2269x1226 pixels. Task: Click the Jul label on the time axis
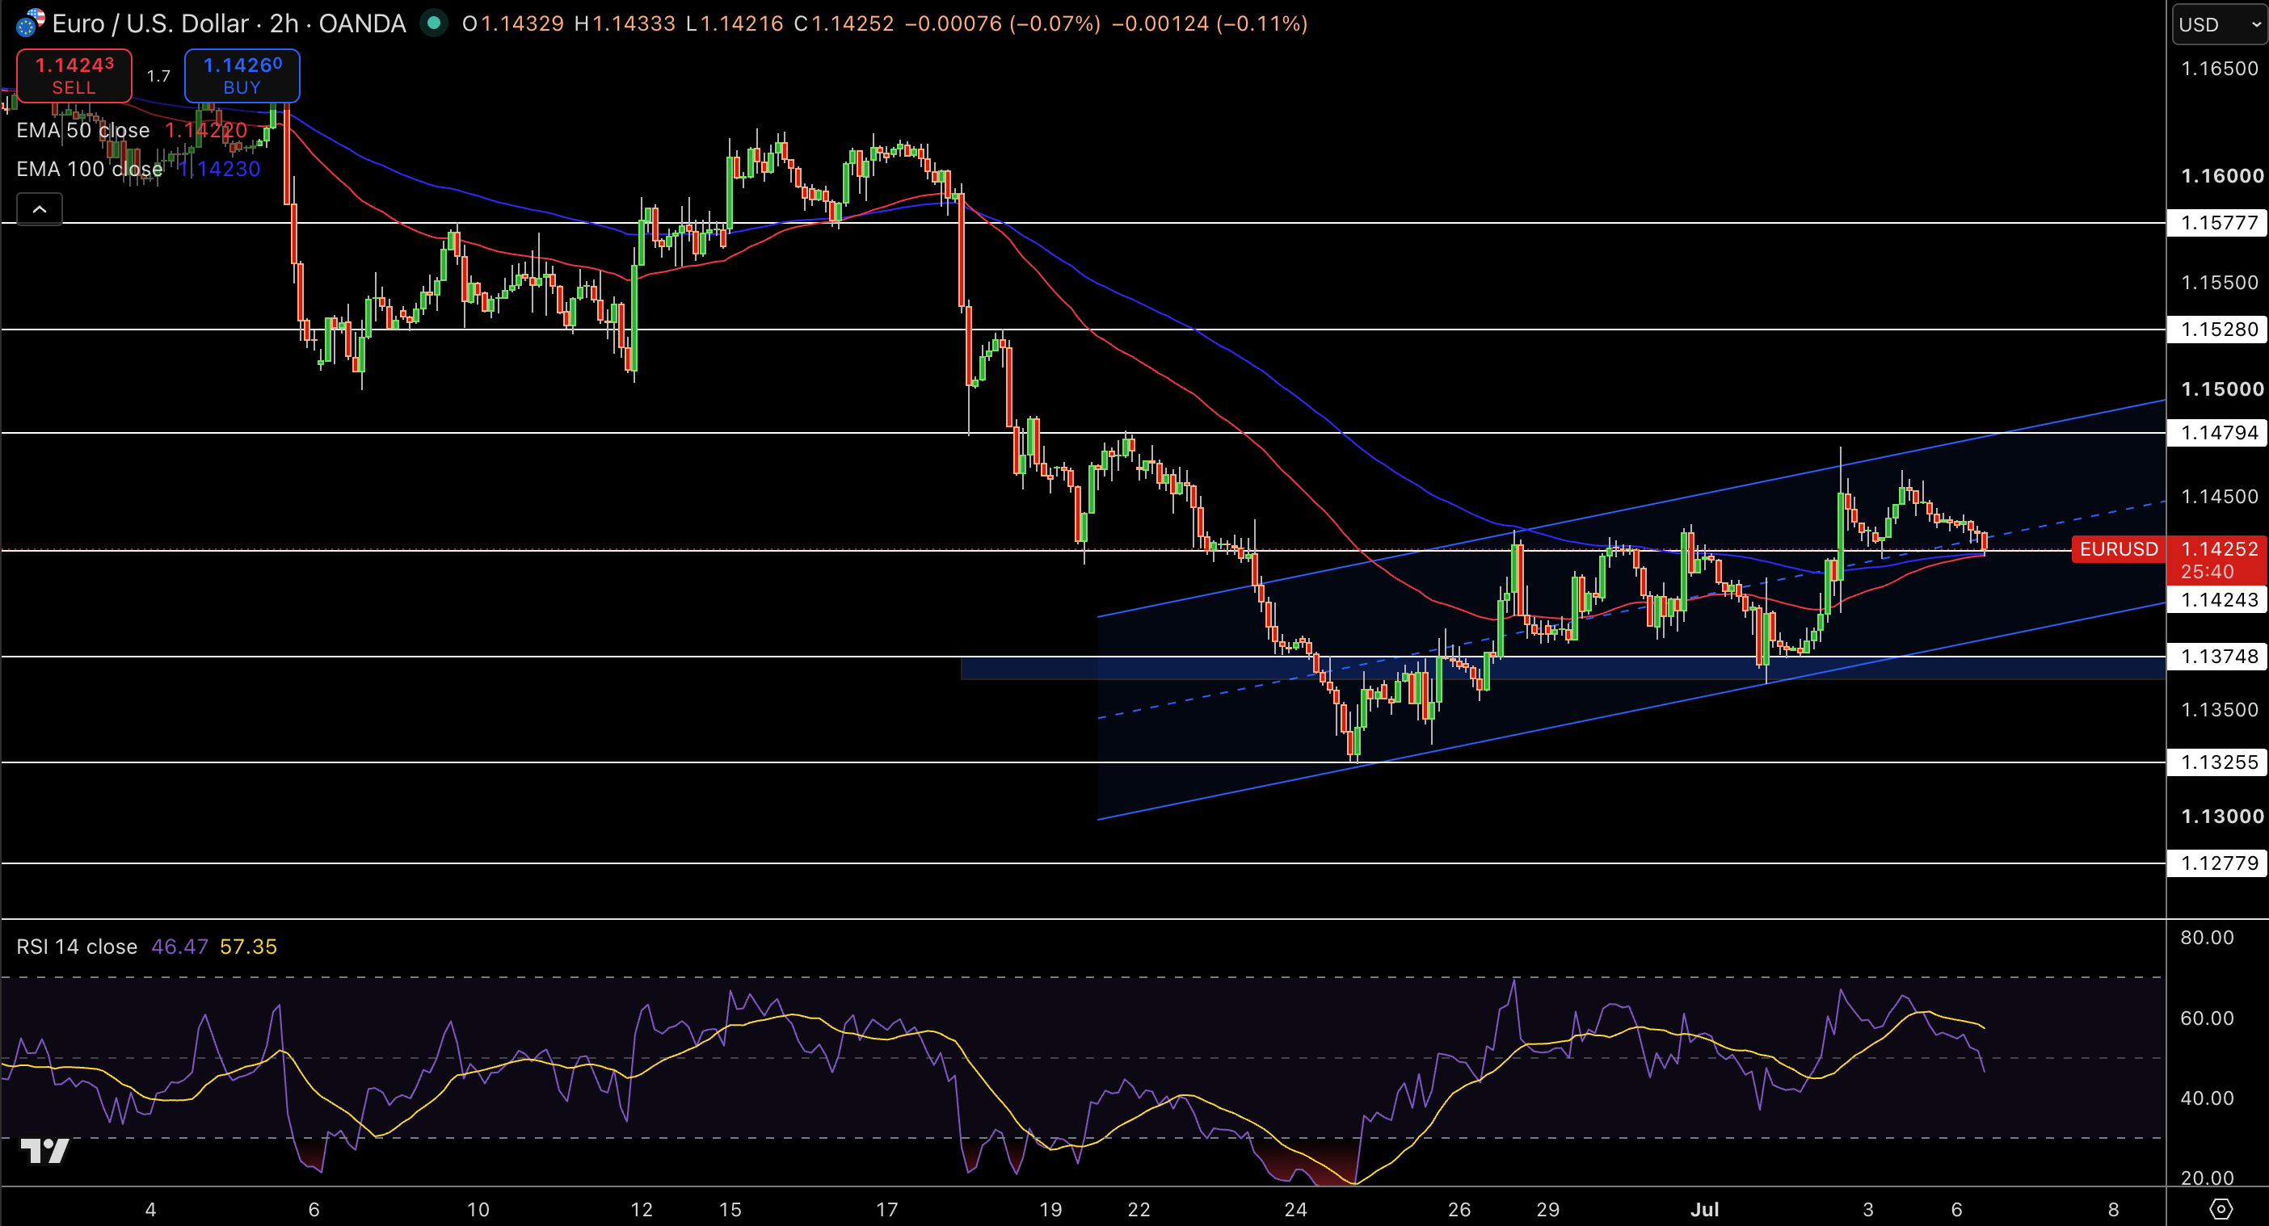(1704, 1209)
